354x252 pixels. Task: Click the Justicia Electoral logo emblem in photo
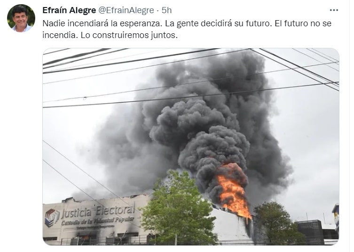tap(52, 217)
